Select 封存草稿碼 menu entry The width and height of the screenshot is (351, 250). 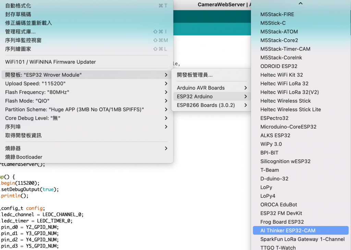click(x=87, y=14)
